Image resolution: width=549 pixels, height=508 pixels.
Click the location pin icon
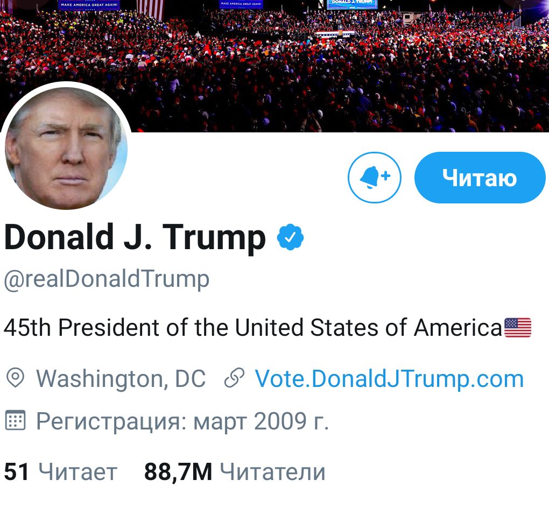[16, 378]
